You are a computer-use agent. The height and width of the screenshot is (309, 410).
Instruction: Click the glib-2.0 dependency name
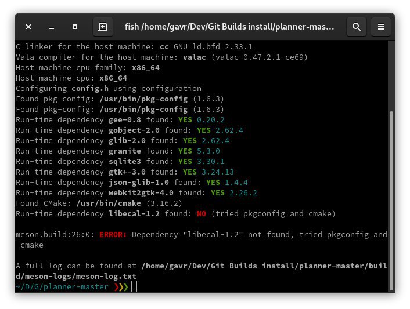pyautogui.click(x=127, y=141)
